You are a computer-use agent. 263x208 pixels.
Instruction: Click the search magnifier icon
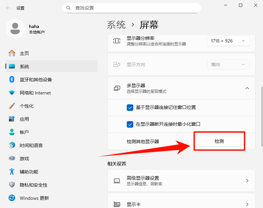[x=68, y=8]
